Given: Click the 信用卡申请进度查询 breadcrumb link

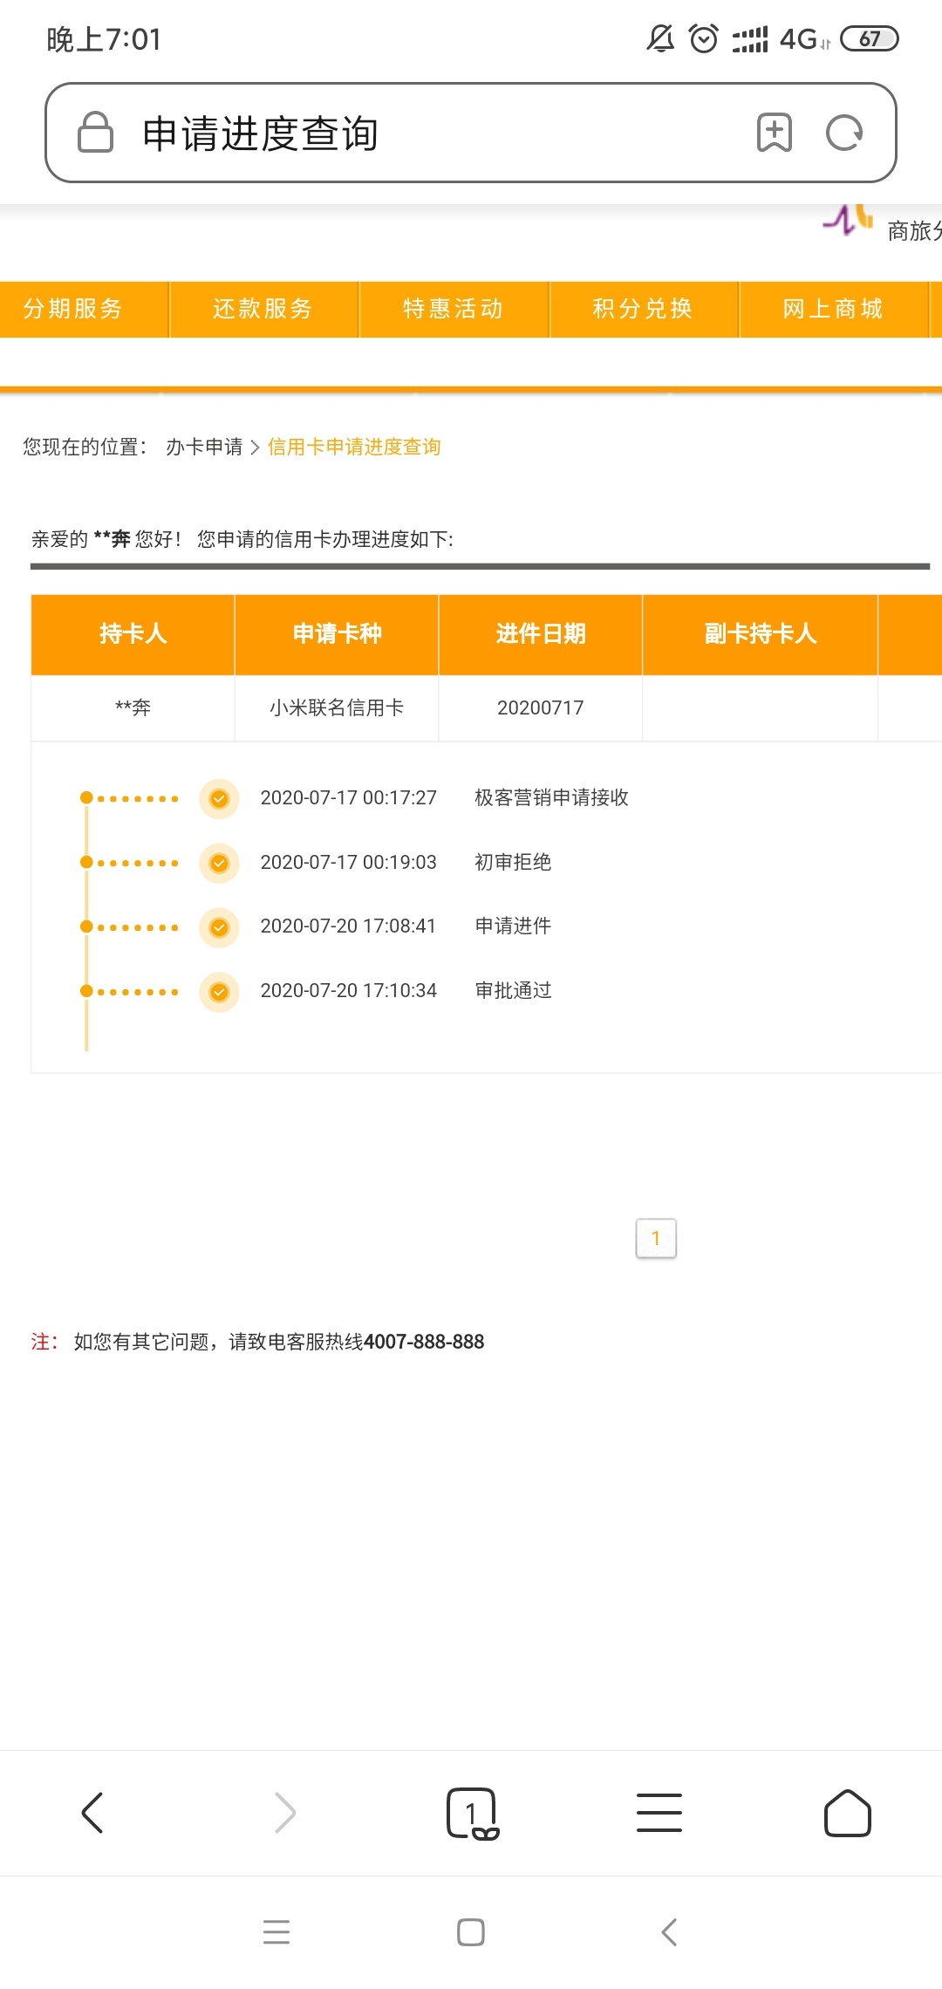Looking at the screenshot, I should click(x=354, y=447).
